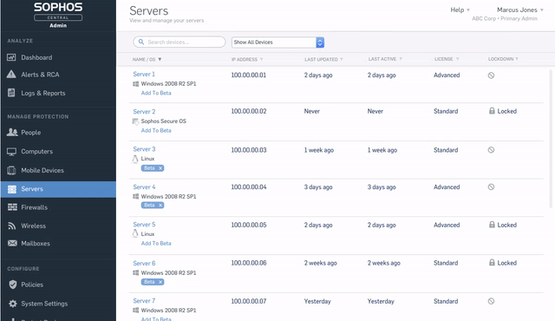Click the Locked status text for Server 6
Screen dimensions: 555x321
point(506,263)
